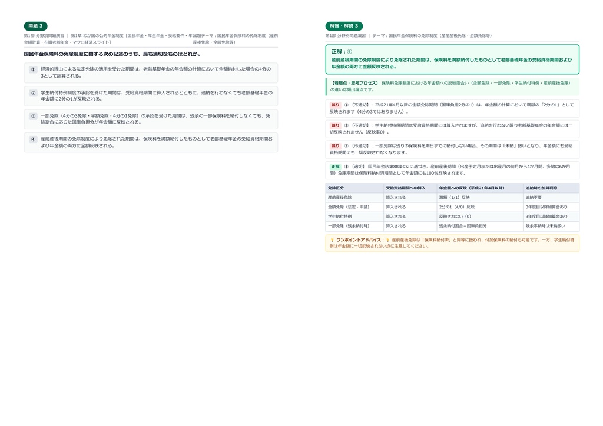This screenshot has width=603, height=426.
Task: Click the 誤り badge on explanation ③
Action: [335, 145]
